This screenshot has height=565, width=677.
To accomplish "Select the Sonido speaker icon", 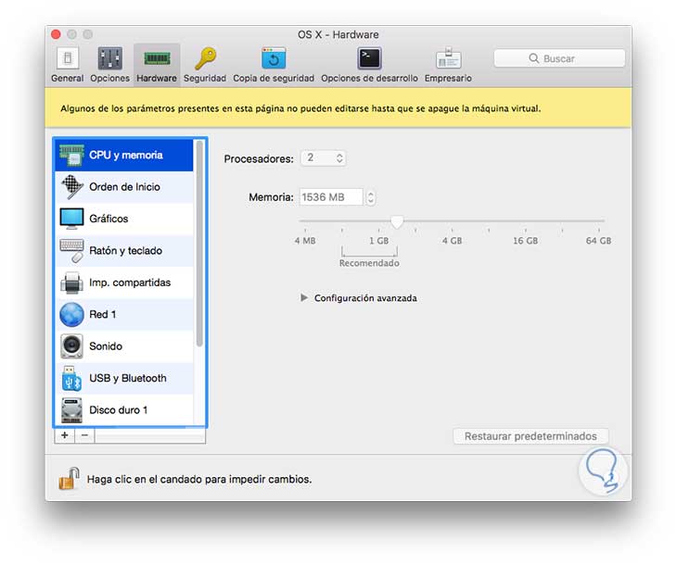I will tap(71, 346).
